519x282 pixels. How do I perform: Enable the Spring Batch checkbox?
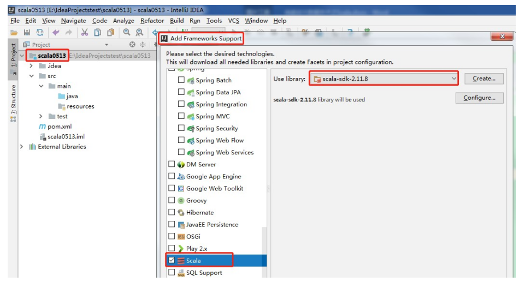point(181,80)
